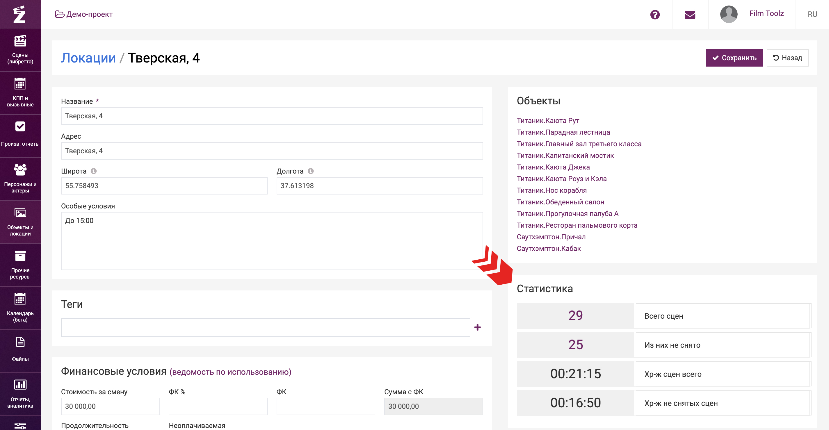Open Саутхэмптон.Причал object link
This screenshot has width=829, height=430.
pyautogui.click(x=551, y=237)
